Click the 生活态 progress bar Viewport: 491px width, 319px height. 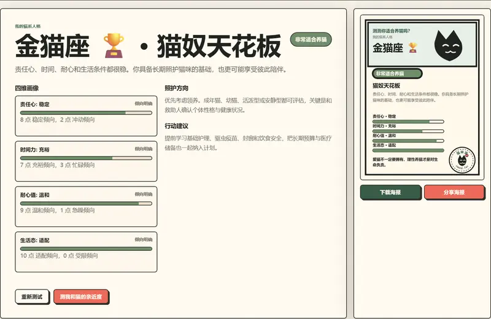[x=86, y=249]
